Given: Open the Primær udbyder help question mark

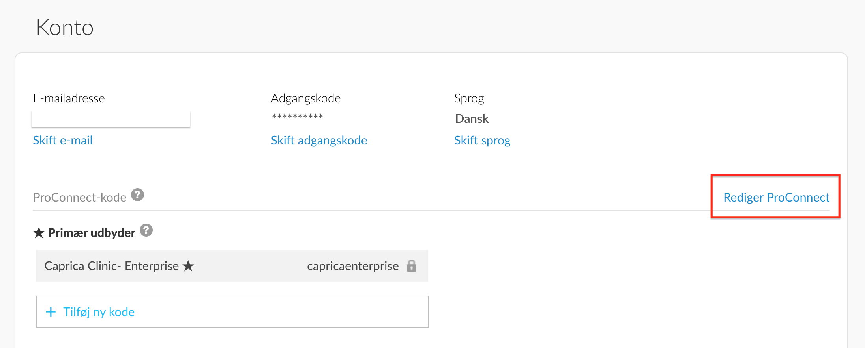Looking at the screenshot, I should click(146, 230).
